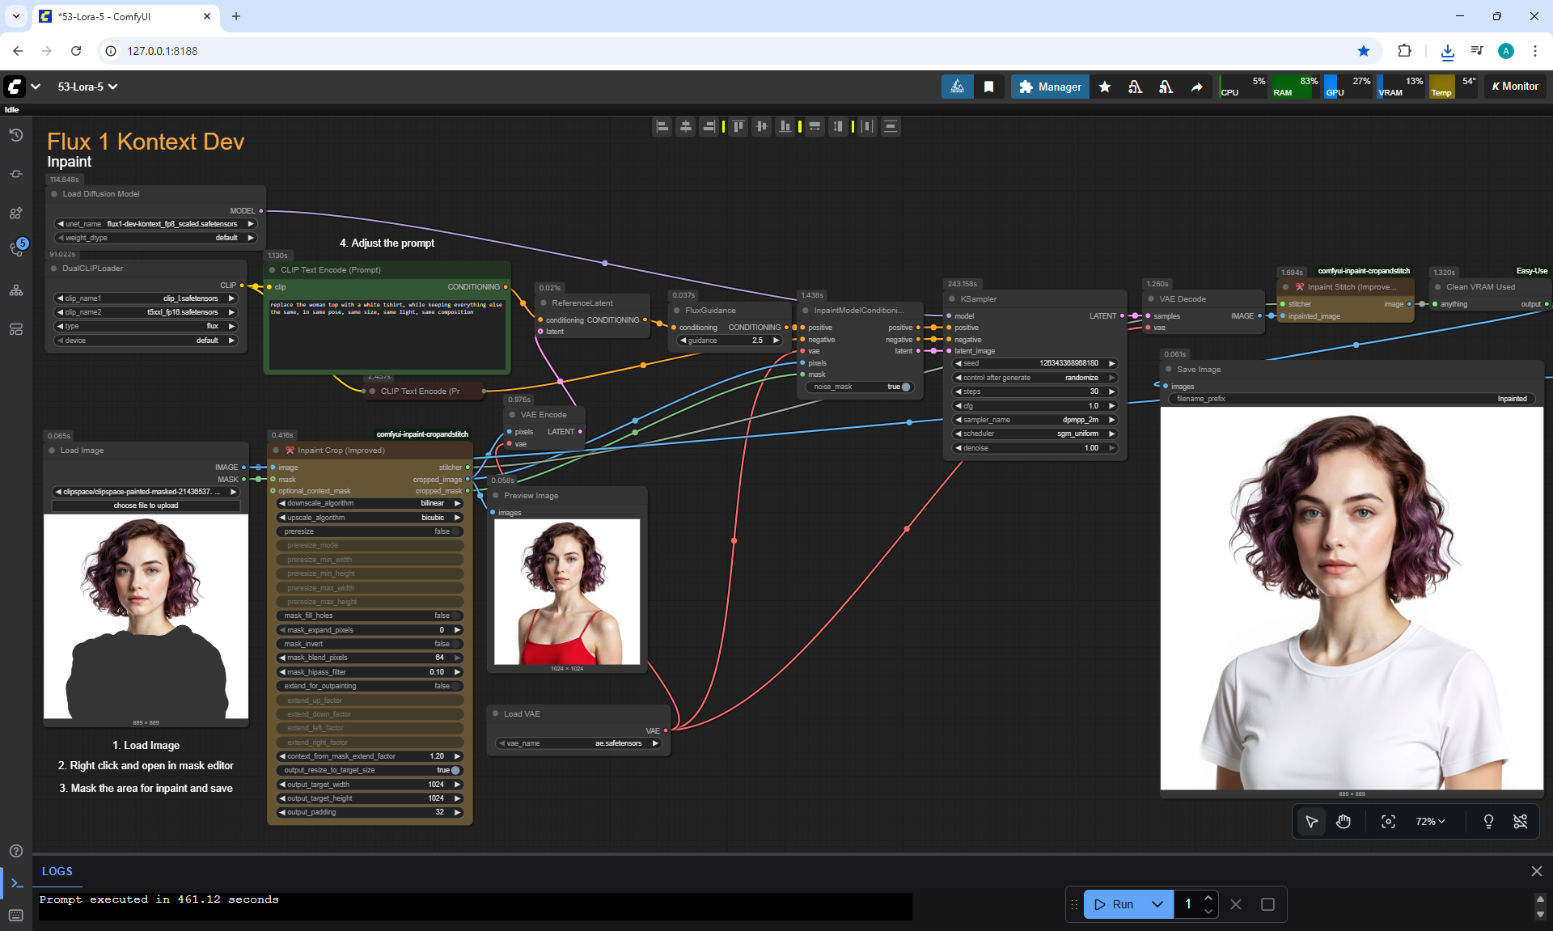Click the Manager button
1553x931 pixels.
(1050, 87)
